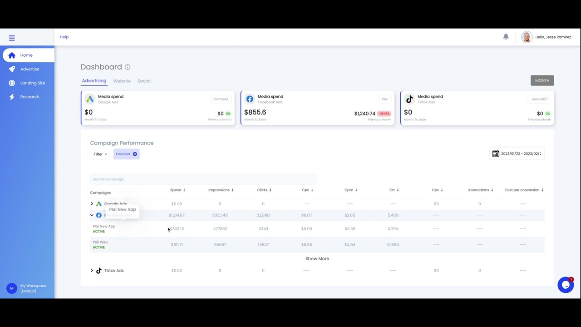Open the date range calendar picker
The height and width of the screenshot is (327, 581).
click(x=496, y=154)
